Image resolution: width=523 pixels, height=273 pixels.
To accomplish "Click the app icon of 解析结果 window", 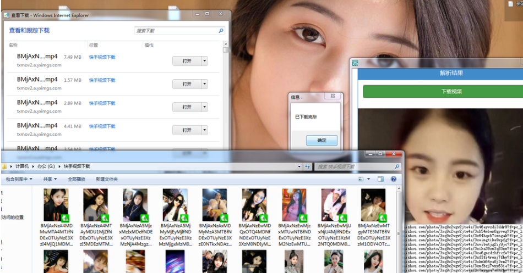I will [355, 63].
